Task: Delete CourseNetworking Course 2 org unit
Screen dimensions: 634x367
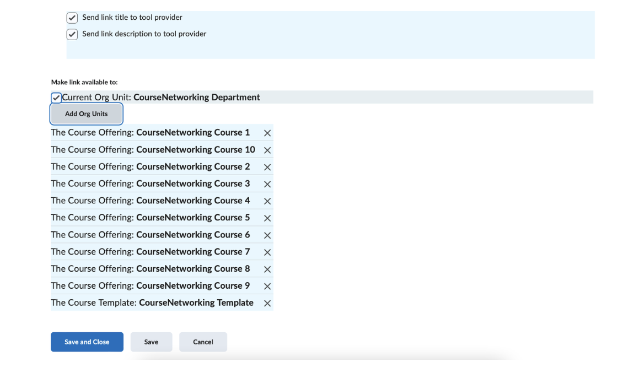Action: [267, 168]
